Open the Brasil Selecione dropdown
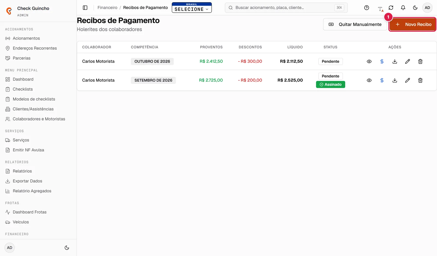The image size is (437, 256). (192, 8)
